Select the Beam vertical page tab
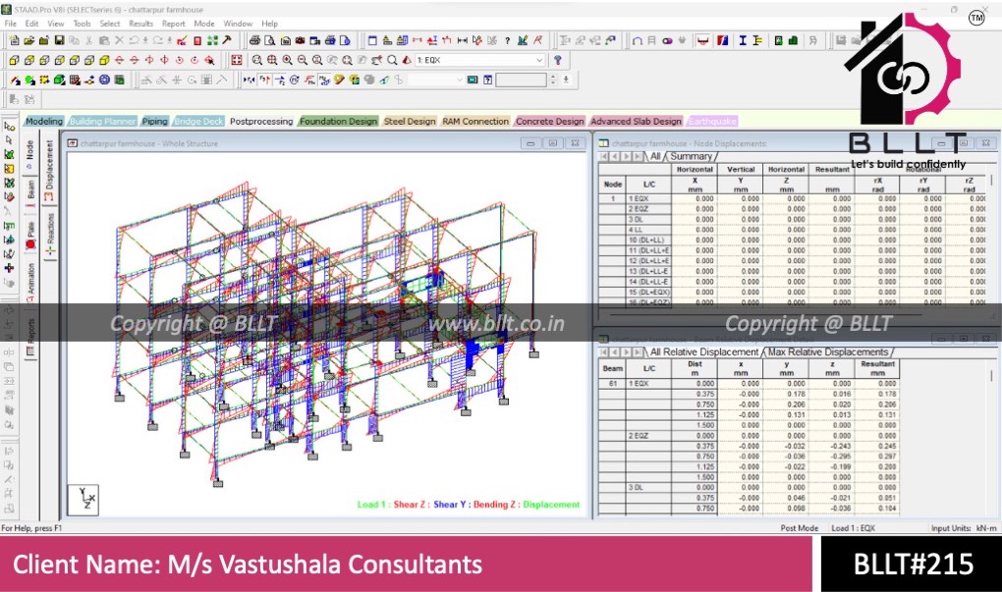1002x592 pixels. coord(30,193)
